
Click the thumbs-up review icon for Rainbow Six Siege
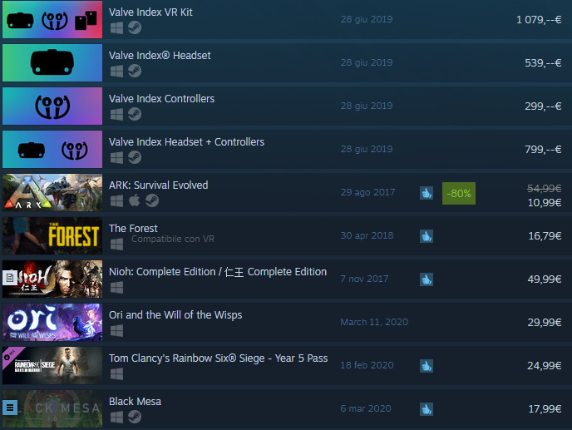click(426, 366)
